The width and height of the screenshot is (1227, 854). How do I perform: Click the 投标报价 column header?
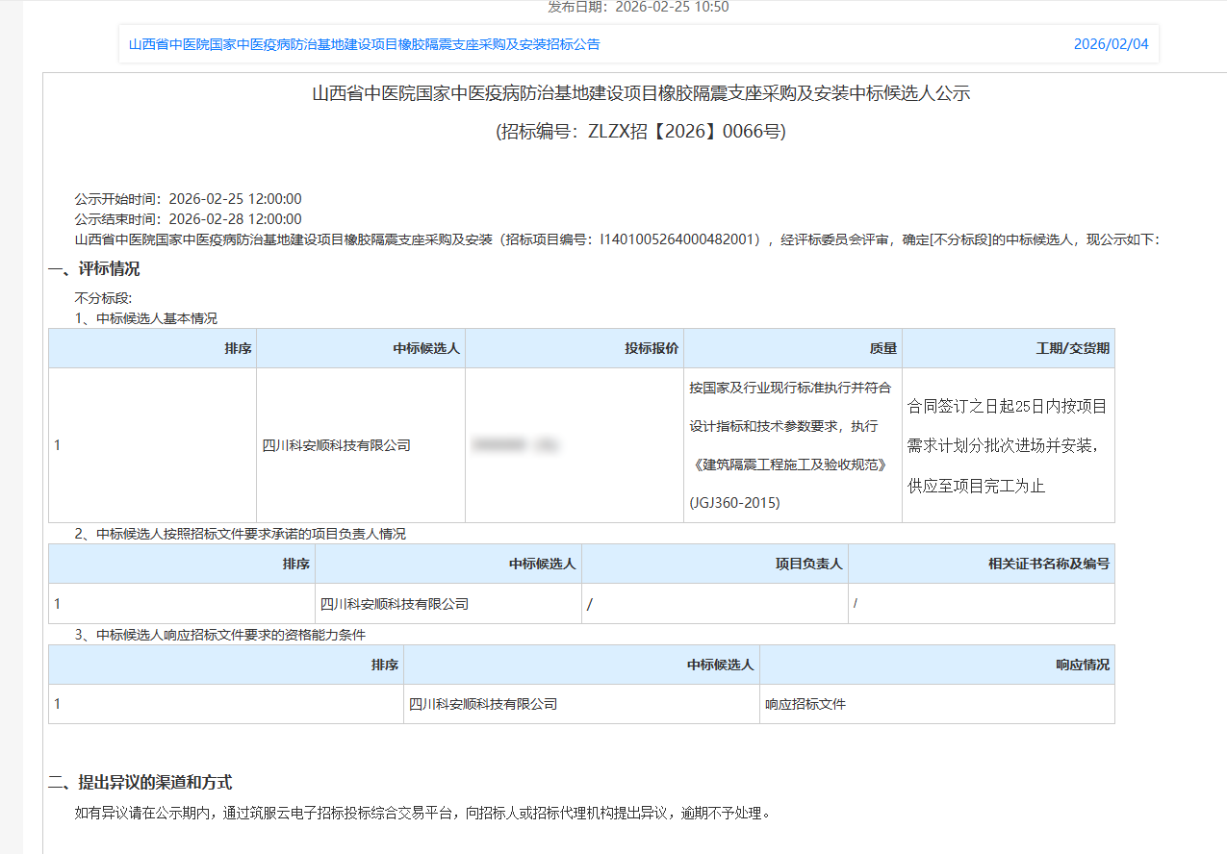[652, 348]
